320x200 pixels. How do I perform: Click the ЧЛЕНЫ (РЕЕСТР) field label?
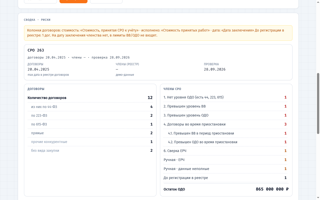[x=127, y=64]
